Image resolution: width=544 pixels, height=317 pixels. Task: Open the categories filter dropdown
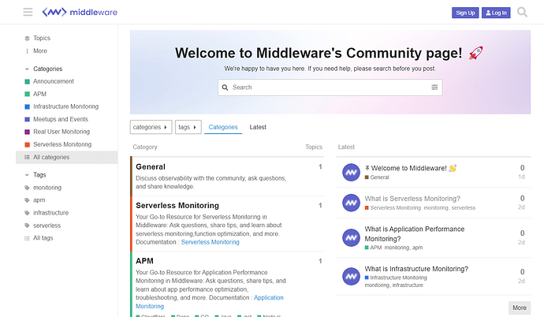pos(151,127)
